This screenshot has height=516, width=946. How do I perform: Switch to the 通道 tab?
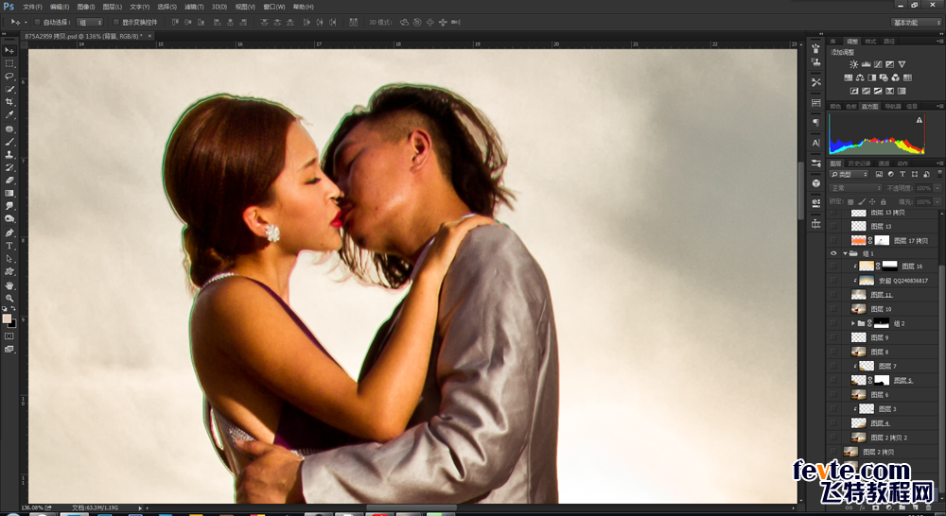point(884,163)
